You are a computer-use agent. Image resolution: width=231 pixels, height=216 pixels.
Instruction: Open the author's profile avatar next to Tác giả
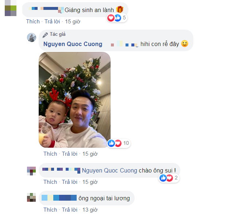tap(31, 38)
